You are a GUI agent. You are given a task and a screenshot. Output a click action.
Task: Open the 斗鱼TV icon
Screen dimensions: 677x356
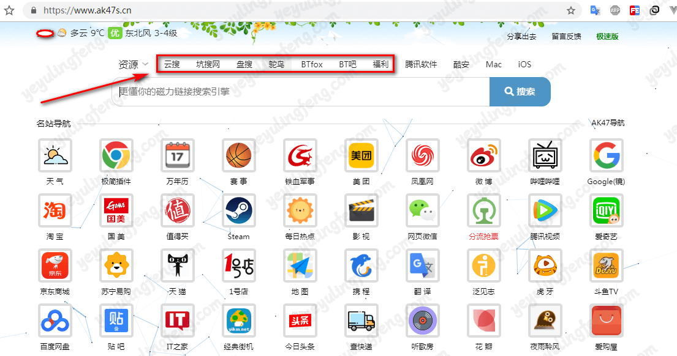[x=606, y=265]
